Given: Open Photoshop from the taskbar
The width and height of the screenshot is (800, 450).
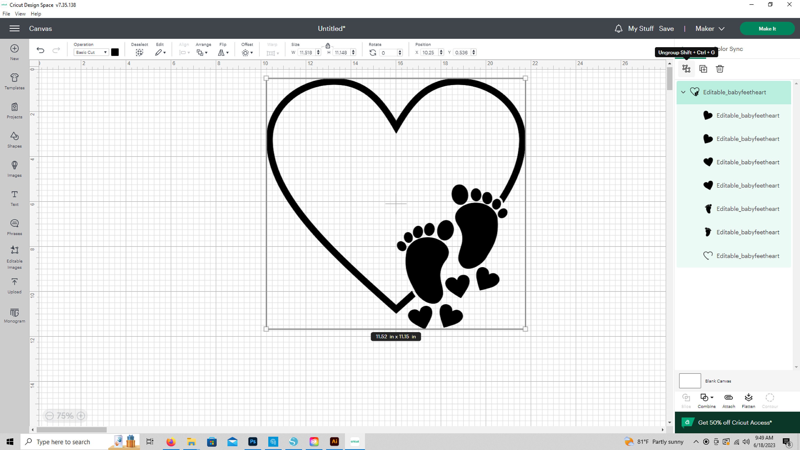Looking at the screenshot, I should pyautogui.click(x=253, y=442).
